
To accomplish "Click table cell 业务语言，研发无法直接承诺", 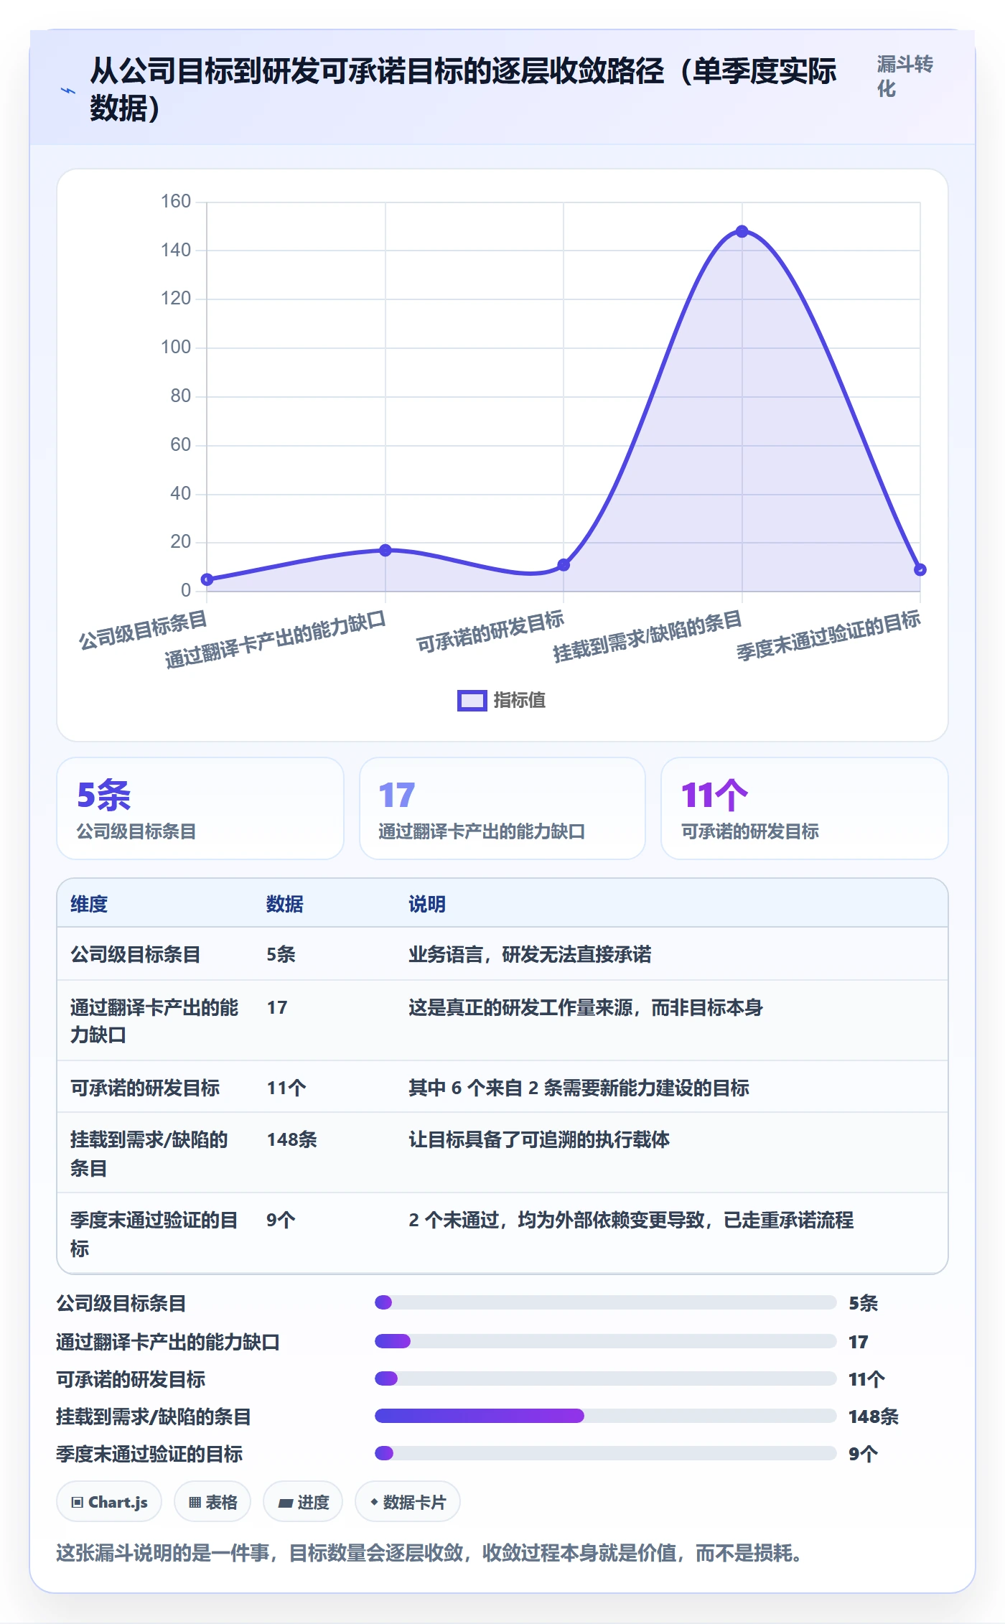I will [x=530, y=954].
